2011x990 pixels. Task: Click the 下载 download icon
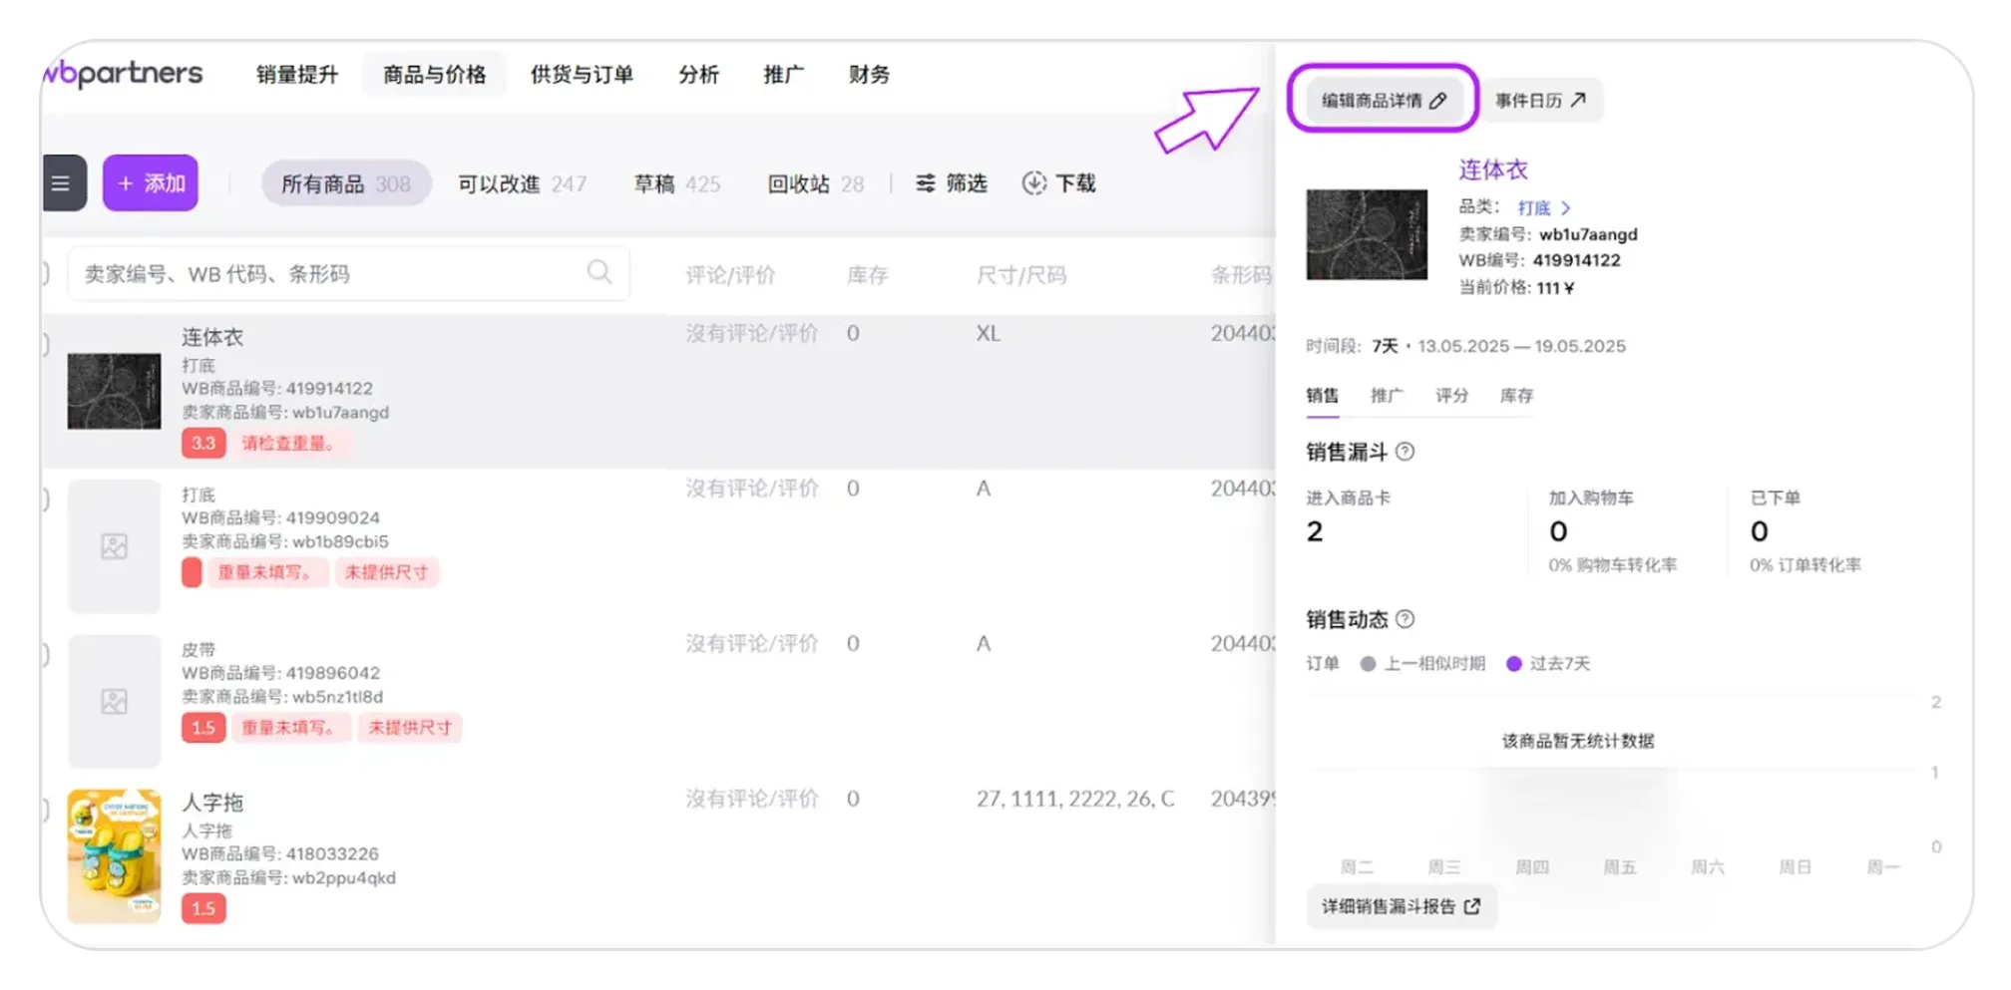[1034, 183]
